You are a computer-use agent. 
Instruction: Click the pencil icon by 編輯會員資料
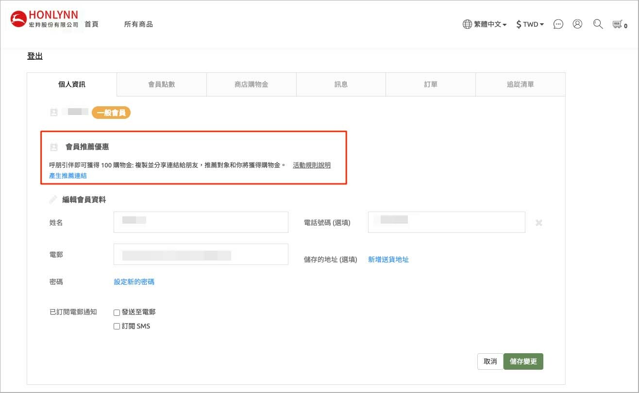point(53,199)
